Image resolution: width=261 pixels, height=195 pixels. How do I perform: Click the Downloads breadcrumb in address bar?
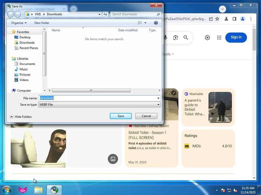click(55, 14)
